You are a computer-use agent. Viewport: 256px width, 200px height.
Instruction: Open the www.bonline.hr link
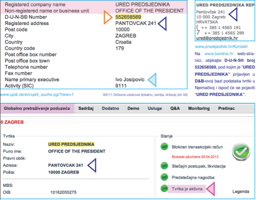219,54
